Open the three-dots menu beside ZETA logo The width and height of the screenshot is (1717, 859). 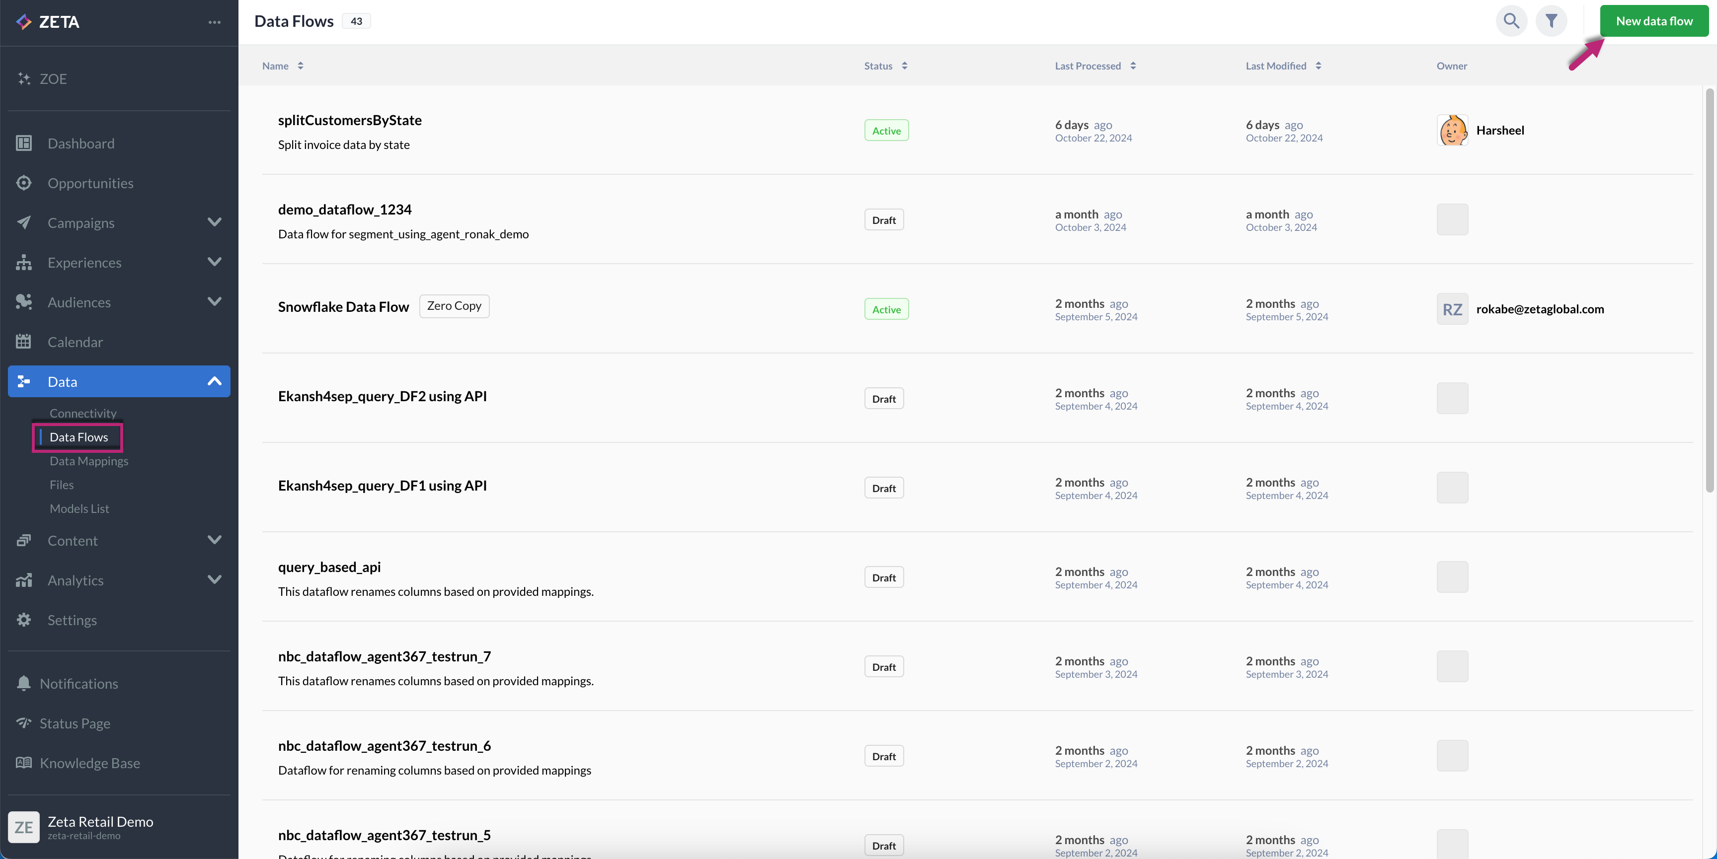tap(214, 22)
